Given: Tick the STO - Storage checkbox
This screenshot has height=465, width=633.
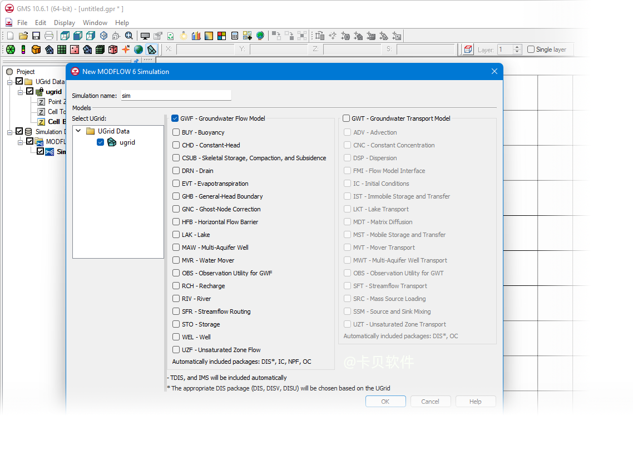Looking at the screenshot, I should coord(176,324).
